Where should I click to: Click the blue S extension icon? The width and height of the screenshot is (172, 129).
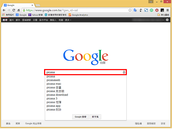[146, 10]
